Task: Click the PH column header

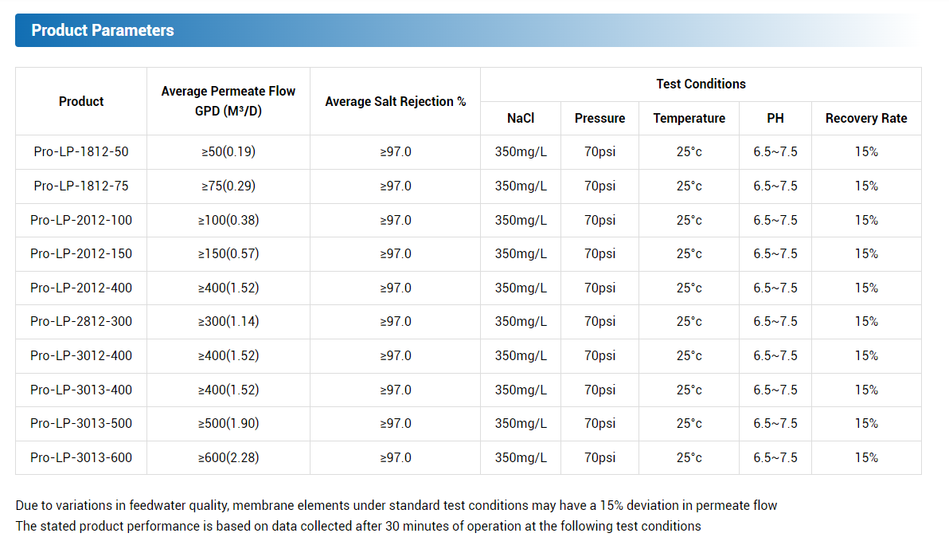Action: pyautogui.click(x=775, y=118)
